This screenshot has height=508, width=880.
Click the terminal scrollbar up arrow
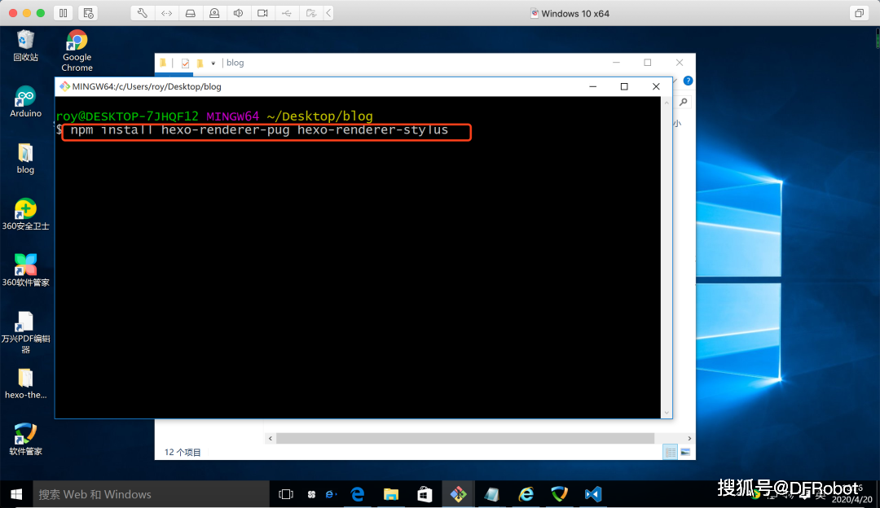[x=667, y=103]
